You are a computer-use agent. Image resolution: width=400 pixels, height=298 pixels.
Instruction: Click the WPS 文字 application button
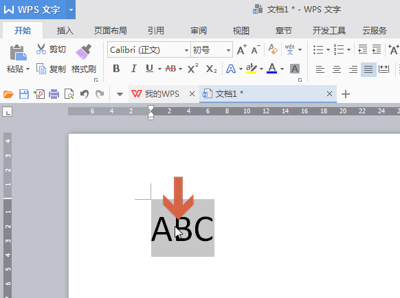click(33, 10)
